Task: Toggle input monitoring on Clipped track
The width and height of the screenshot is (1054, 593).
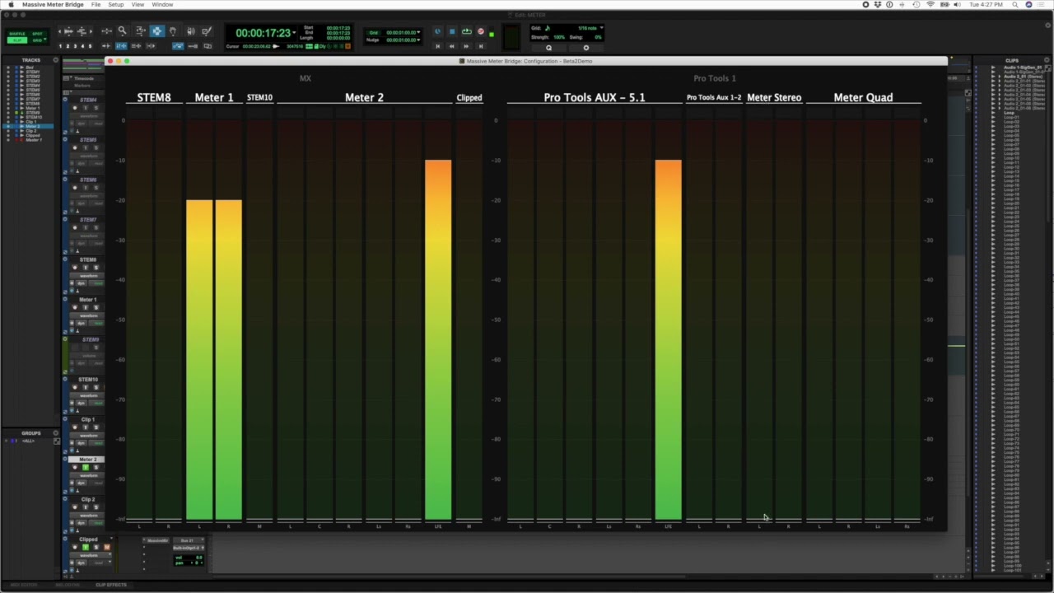Action: point(86,547)
